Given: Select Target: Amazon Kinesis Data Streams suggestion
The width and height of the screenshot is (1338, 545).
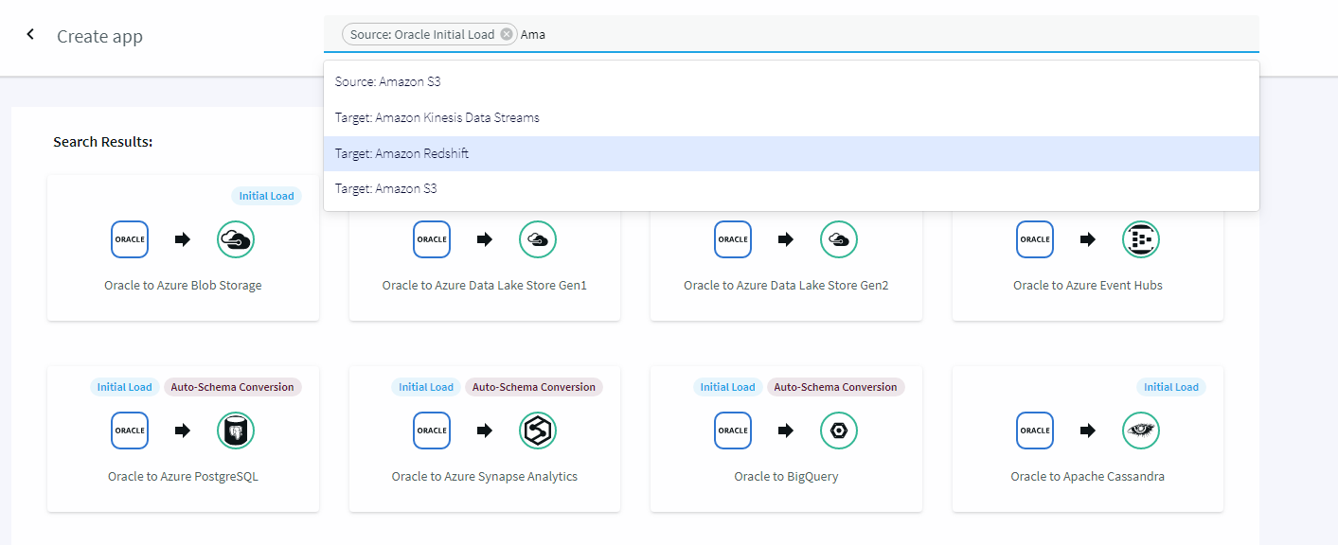Looking at the screenshot, I should (x=792, y=117).
